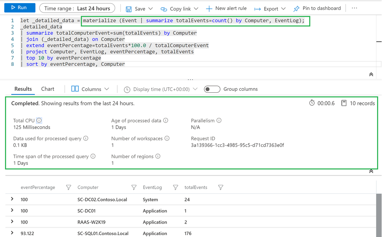Image resolution: width=382 pixels, height=237 pixels.
Task: Collapse the query statistics panel
Action: pyautogui.click(x=371, y=171)
